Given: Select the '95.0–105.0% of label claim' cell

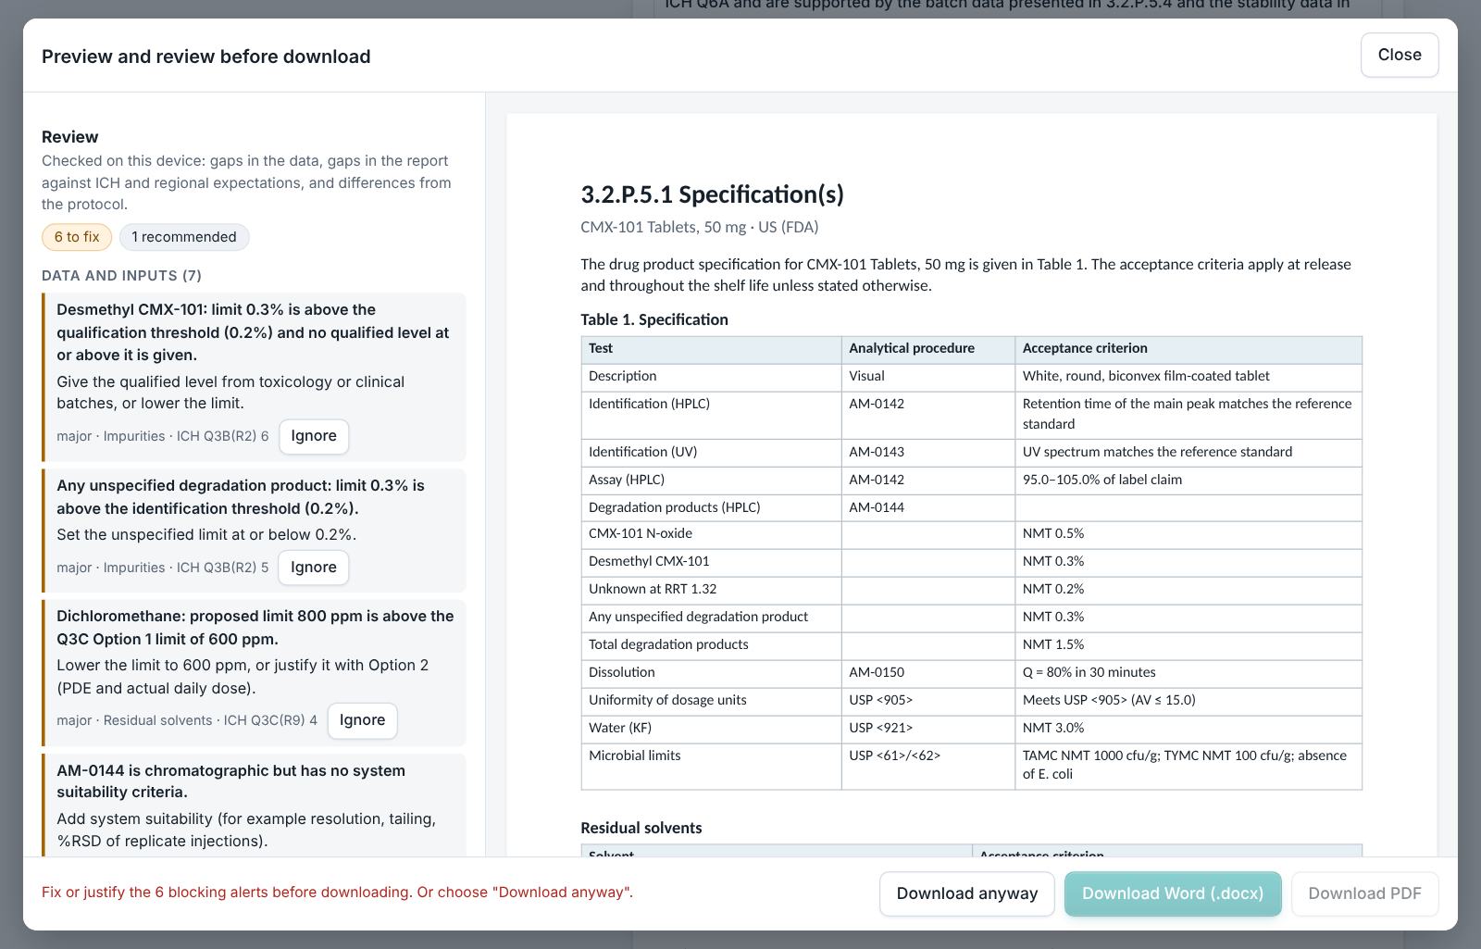Looking at the screenshot, I should tap(1189, 480).
